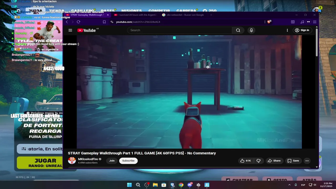Switch to I survived 24 hours tab
336x189 pixels.
pyautogui.click(x=135, y=15)
